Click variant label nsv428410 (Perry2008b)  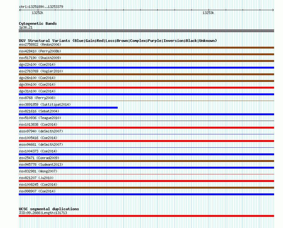[40, 51]
